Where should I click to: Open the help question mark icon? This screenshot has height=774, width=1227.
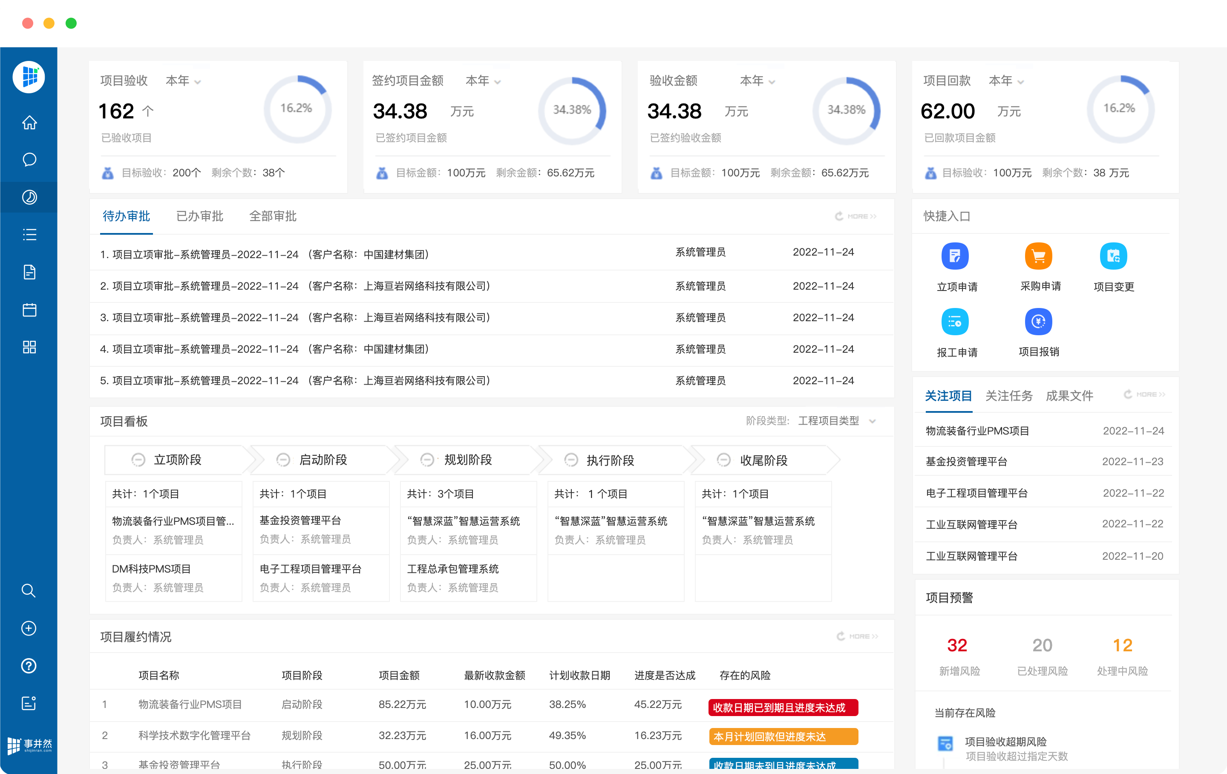[29, 665]
